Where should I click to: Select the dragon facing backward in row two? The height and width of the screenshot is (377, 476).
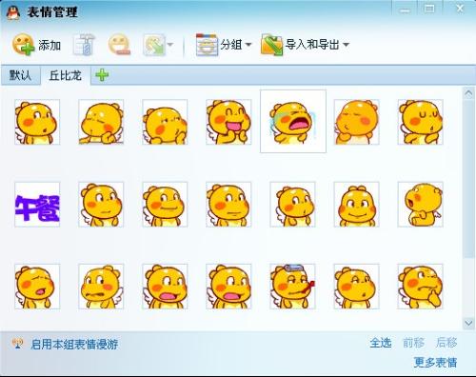click(420, 205)
